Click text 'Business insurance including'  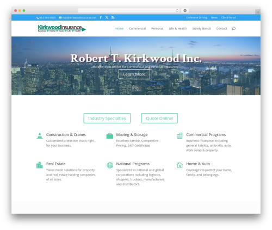pos(207,141)
